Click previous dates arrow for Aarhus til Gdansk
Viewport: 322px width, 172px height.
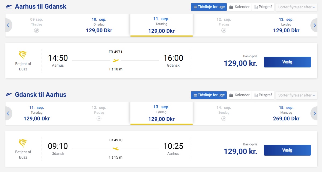[8, 25]
